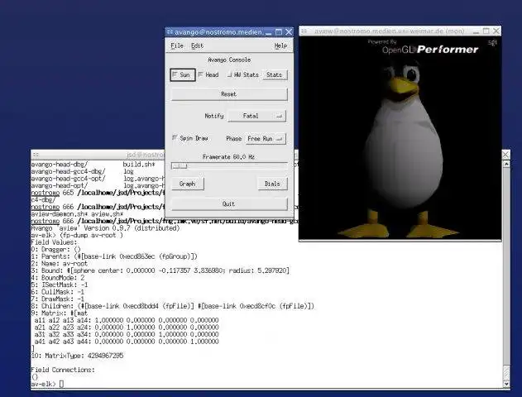Click the 'Field Connections:' line in terminal
This screenshot has height=397, width=522.
click(63, 370)
